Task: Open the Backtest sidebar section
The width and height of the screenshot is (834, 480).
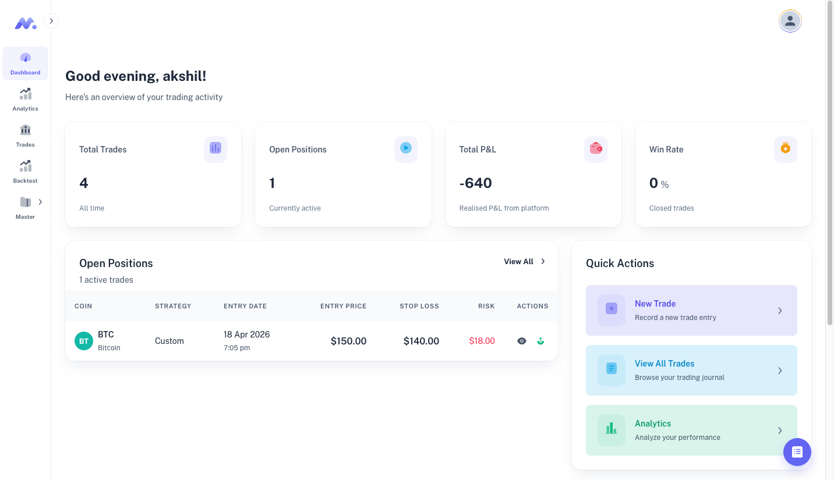Action: point(25,172)
